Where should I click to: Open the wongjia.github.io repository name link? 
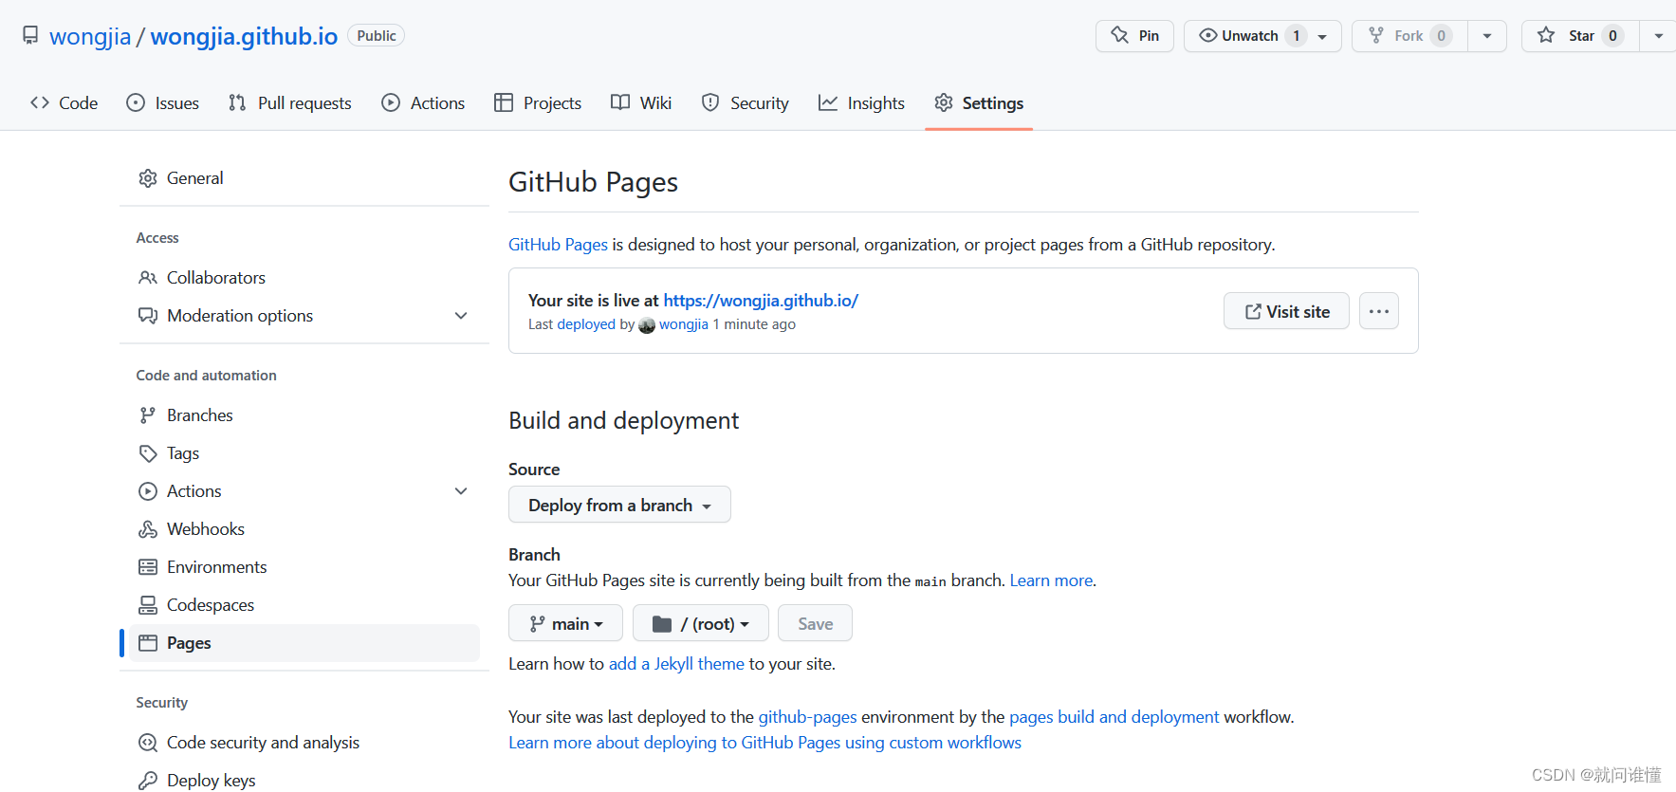point(244,36)
